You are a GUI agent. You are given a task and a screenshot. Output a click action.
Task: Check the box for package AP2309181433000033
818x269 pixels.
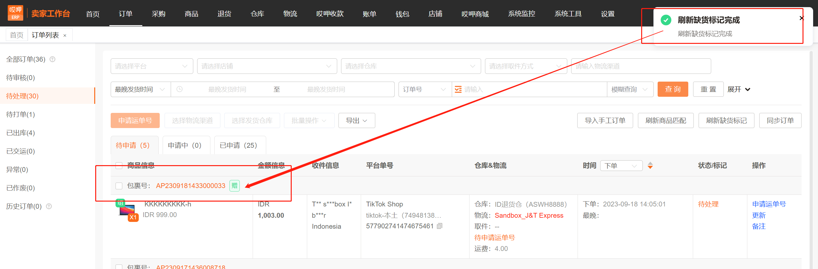coord(119,186)
